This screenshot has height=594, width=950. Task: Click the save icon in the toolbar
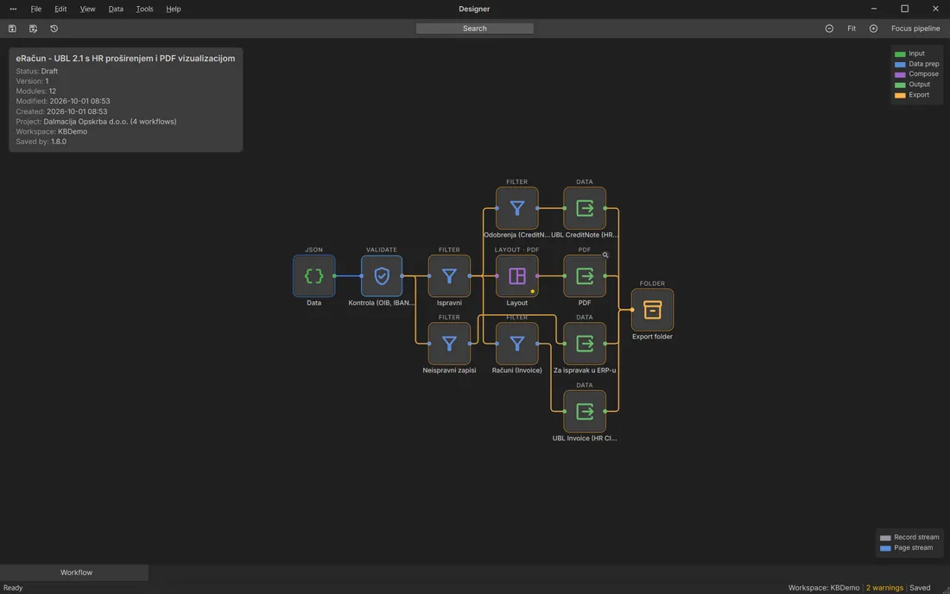[x=12, y=28]
